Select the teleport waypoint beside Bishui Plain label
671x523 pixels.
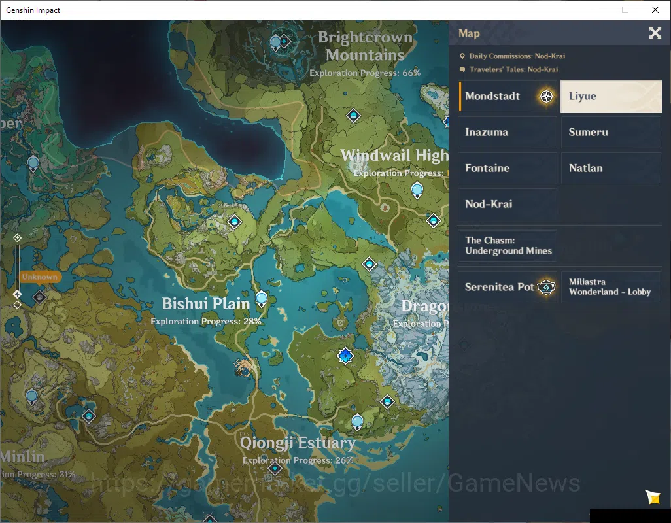click(262, 299)
